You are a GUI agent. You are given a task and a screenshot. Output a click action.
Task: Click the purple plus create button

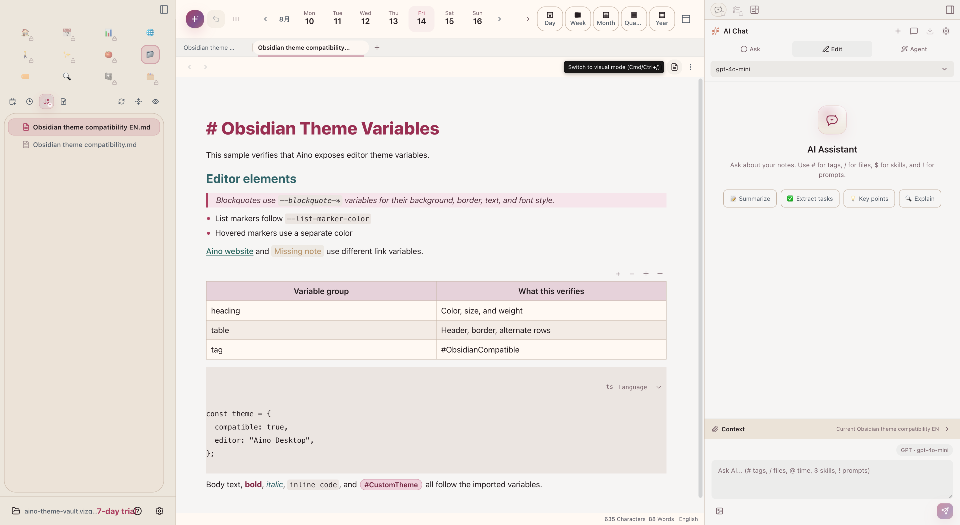(194, 19)
